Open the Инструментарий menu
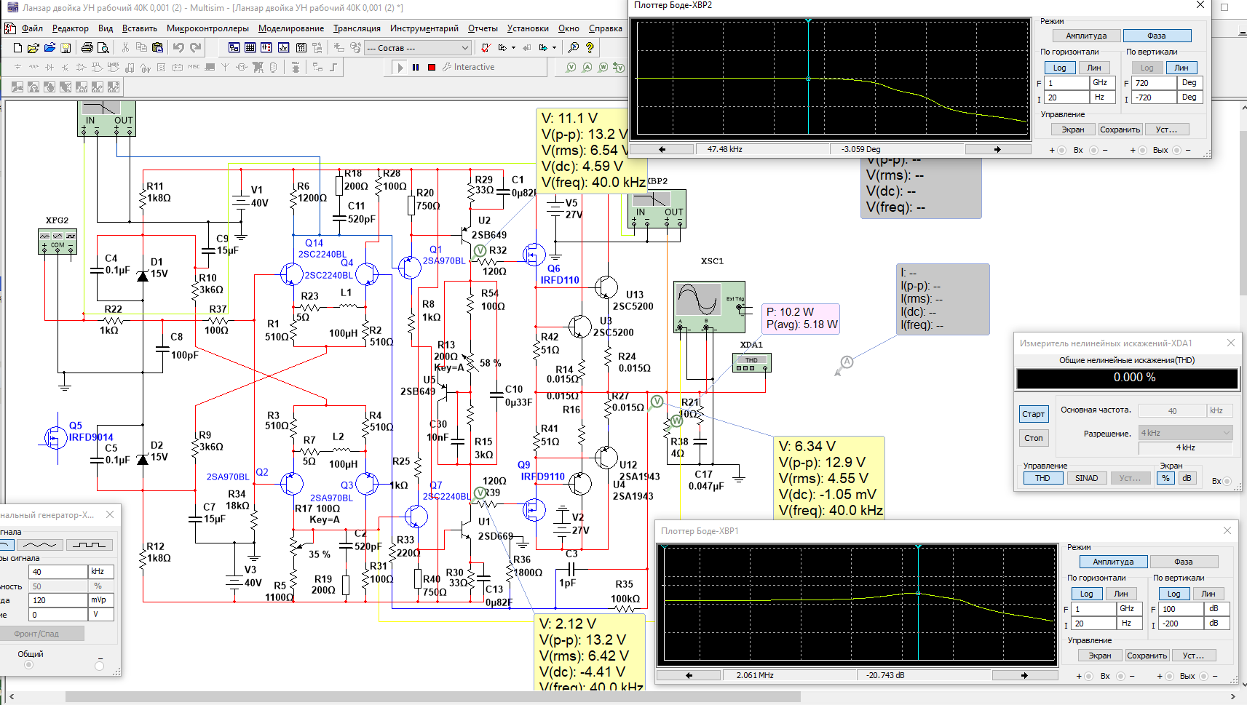1247x705 pixels. coord(424,28)
